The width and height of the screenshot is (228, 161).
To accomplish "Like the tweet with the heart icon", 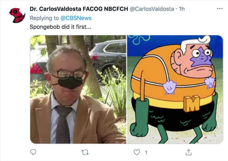I will click(137, 152).
